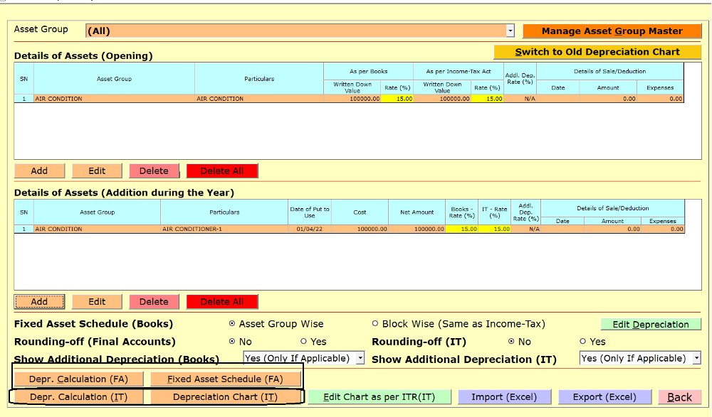This screenshot has width=712, height=417.
Task: Choose Yes for Rounding-off (IT)
Action: click(583, 342)
